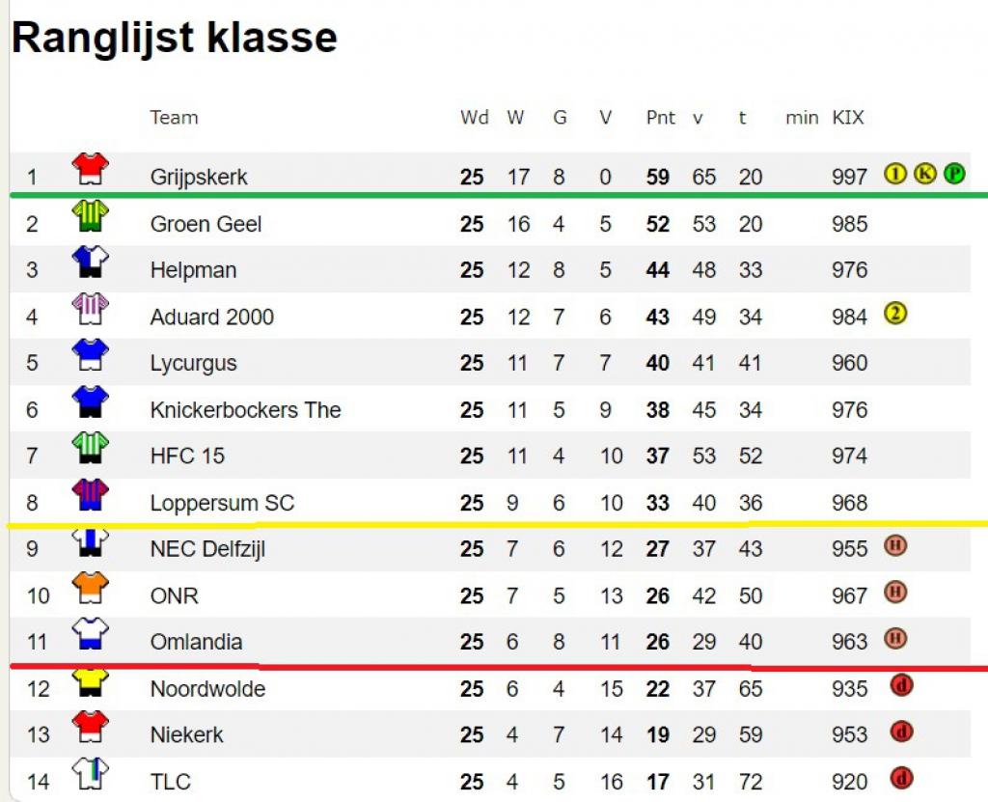Click the yellow number 1 badge for Grijpskerk
The height and width of the screenshot is (802, 988).
894,173
